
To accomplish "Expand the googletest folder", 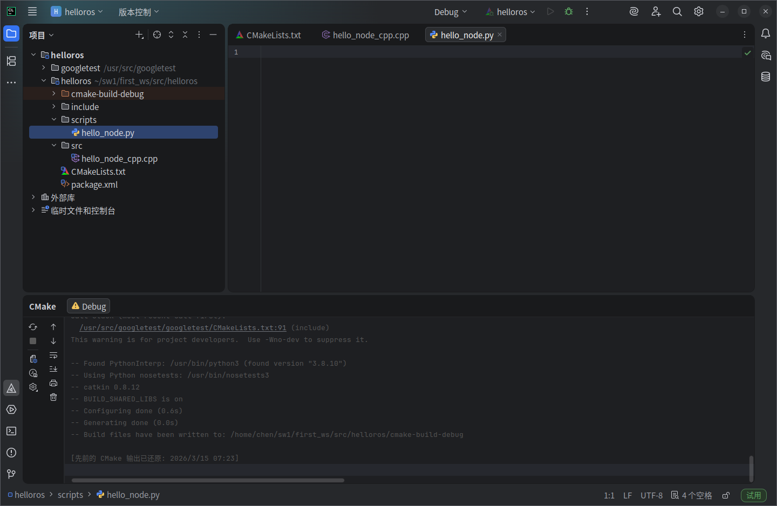I will tap(44, 67).
